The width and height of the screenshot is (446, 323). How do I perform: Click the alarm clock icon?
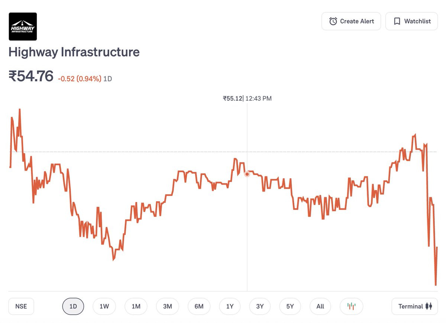point(333,21)
